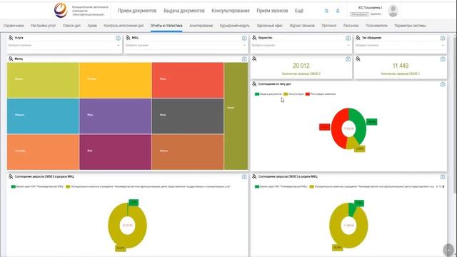Screen dimensions: 457x257
Task: Open the Прием документов menu
Action: point(137,11)
